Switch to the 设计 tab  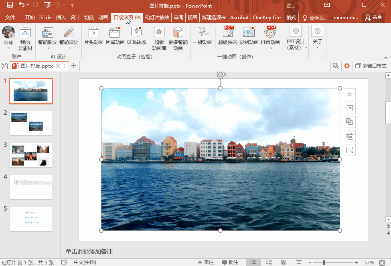pos(75,18)
